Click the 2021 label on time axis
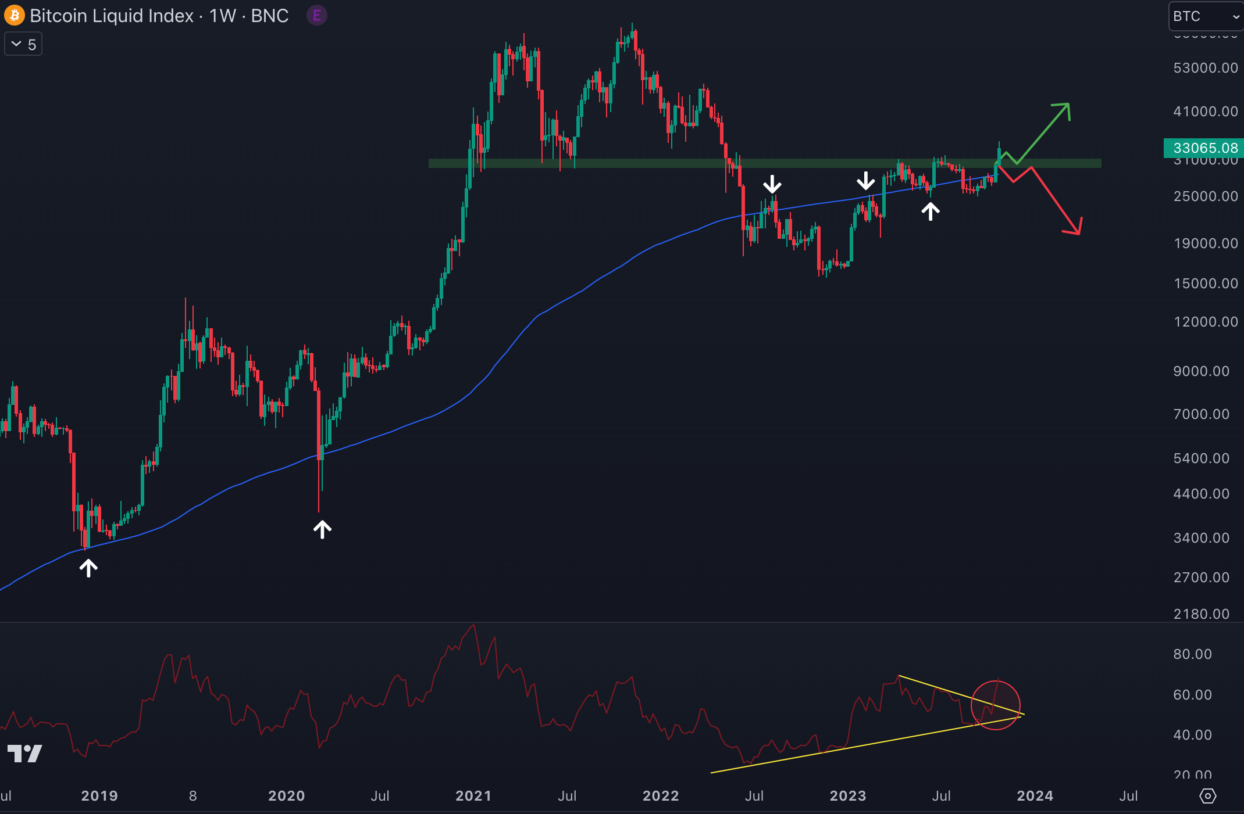 point(473,796)
